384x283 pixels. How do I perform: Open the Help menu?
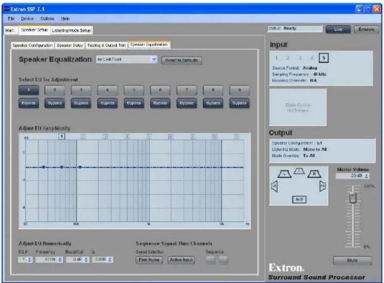(65, 19)
